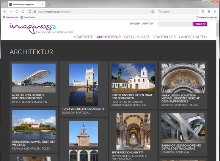Open the Meistbesucht bookmarks item
220x161 pixels.
[x=11, y=17]
